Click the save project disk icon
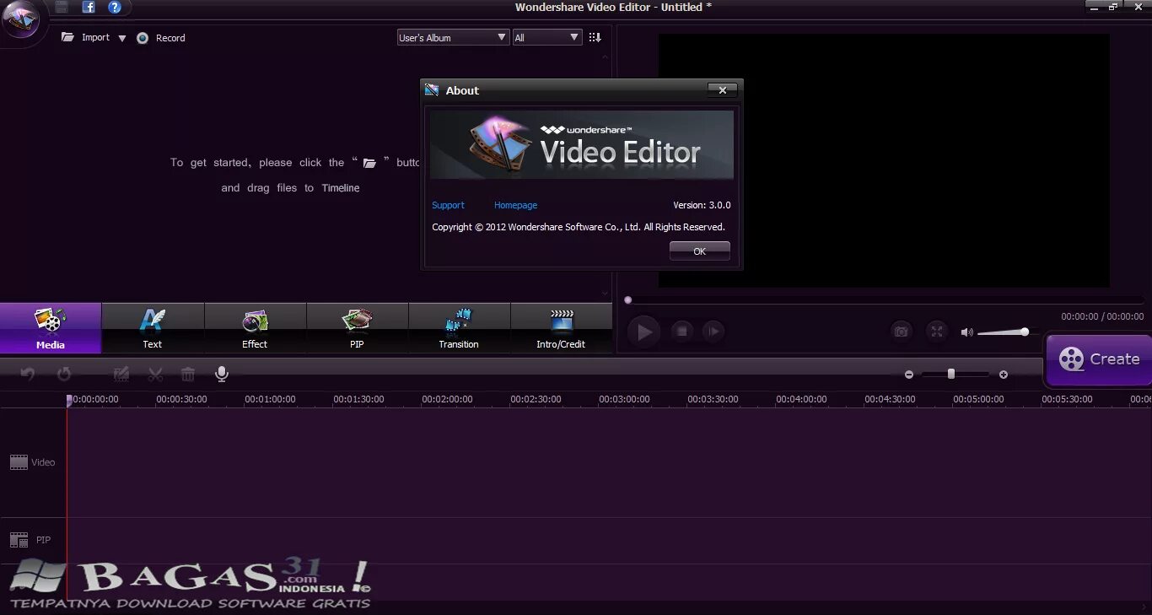The image size is (1152, 615). tap(62, 7)
